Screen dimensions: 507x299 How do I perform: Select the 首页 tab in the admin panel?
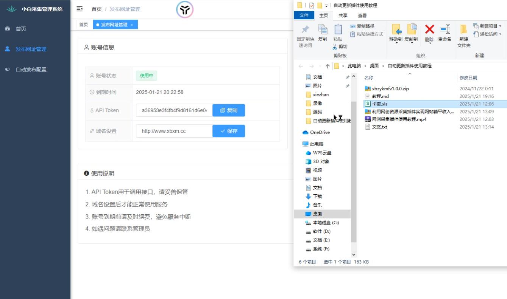click(83, 25)
